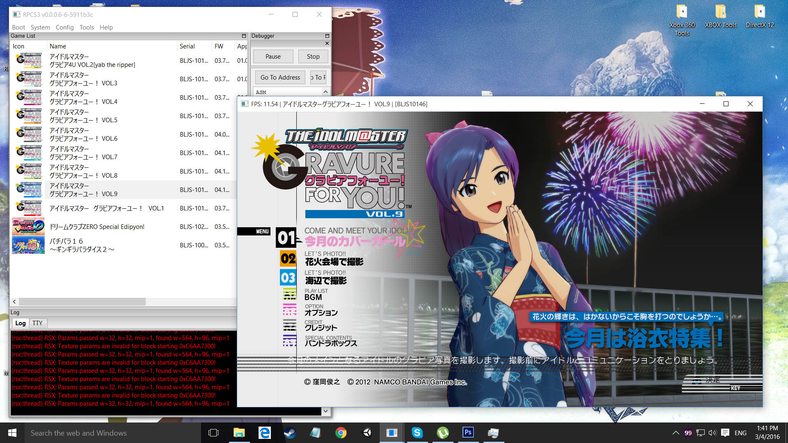
Task: Open the Action Center notifications
Action: tap(725, 433)
